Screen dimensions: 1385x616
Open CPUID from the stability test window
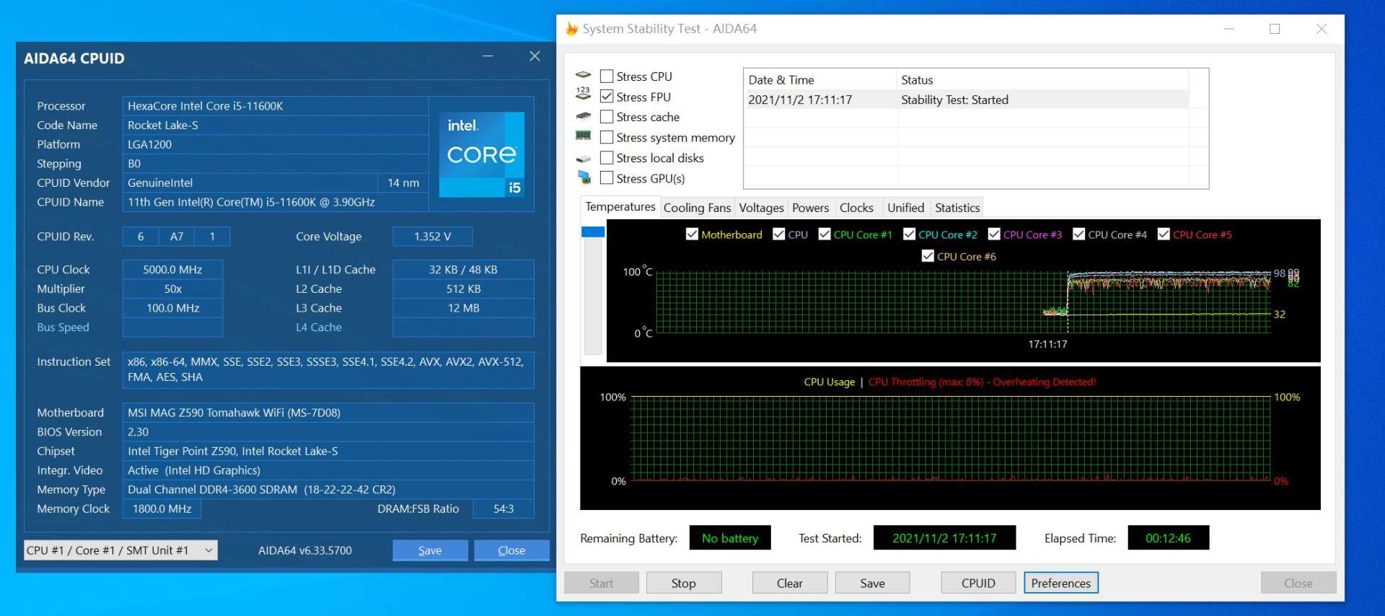[x=978, y=583]
